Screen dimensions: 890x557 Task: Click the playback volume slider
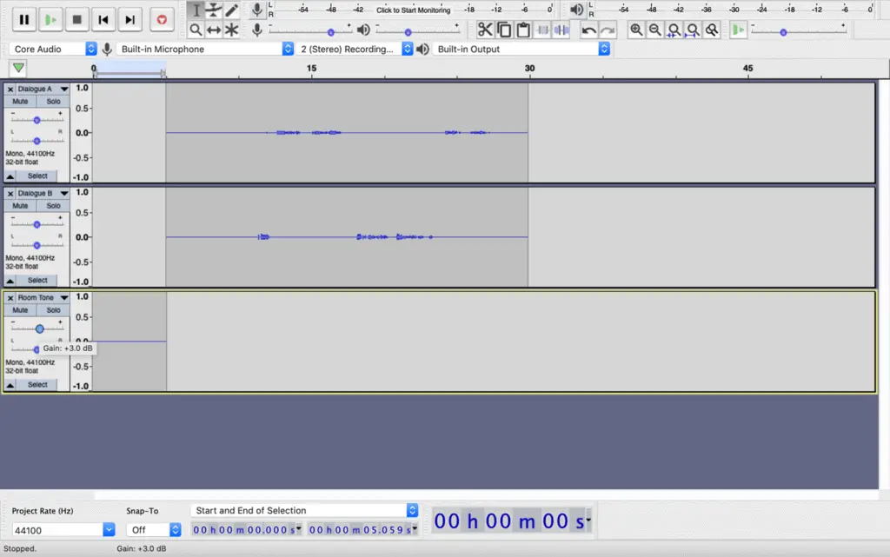click(x=416, y=31)
